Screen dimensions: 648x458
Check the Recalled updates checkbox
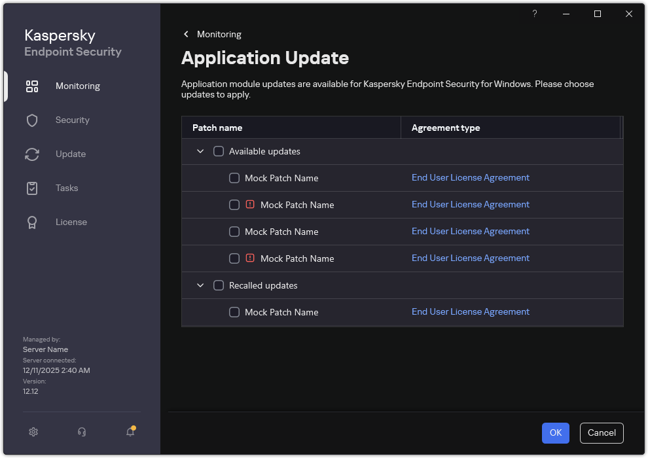[219, 285]
